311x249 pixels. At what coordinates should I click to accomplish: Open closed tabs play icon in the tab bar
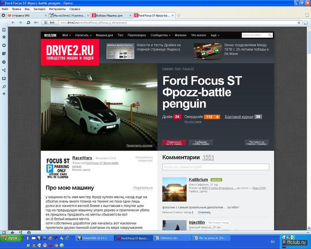point(3,15)
